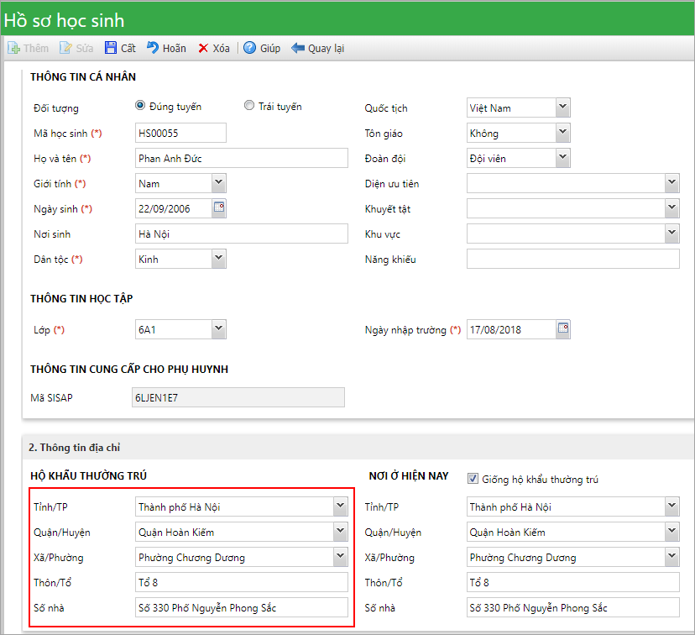Click the Hoãn button label

(x=175, y=49)
